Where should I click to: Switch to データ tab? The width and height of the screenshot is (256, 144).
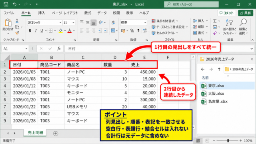coord(102,13)
